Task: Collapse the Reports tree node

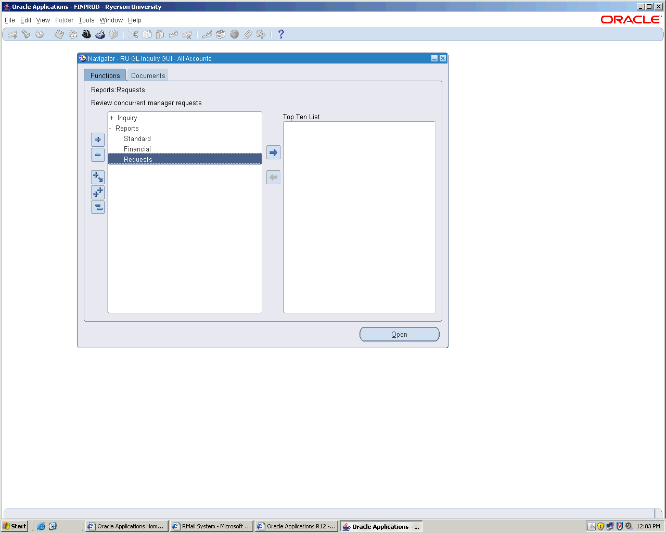Action: coord(110,129)
